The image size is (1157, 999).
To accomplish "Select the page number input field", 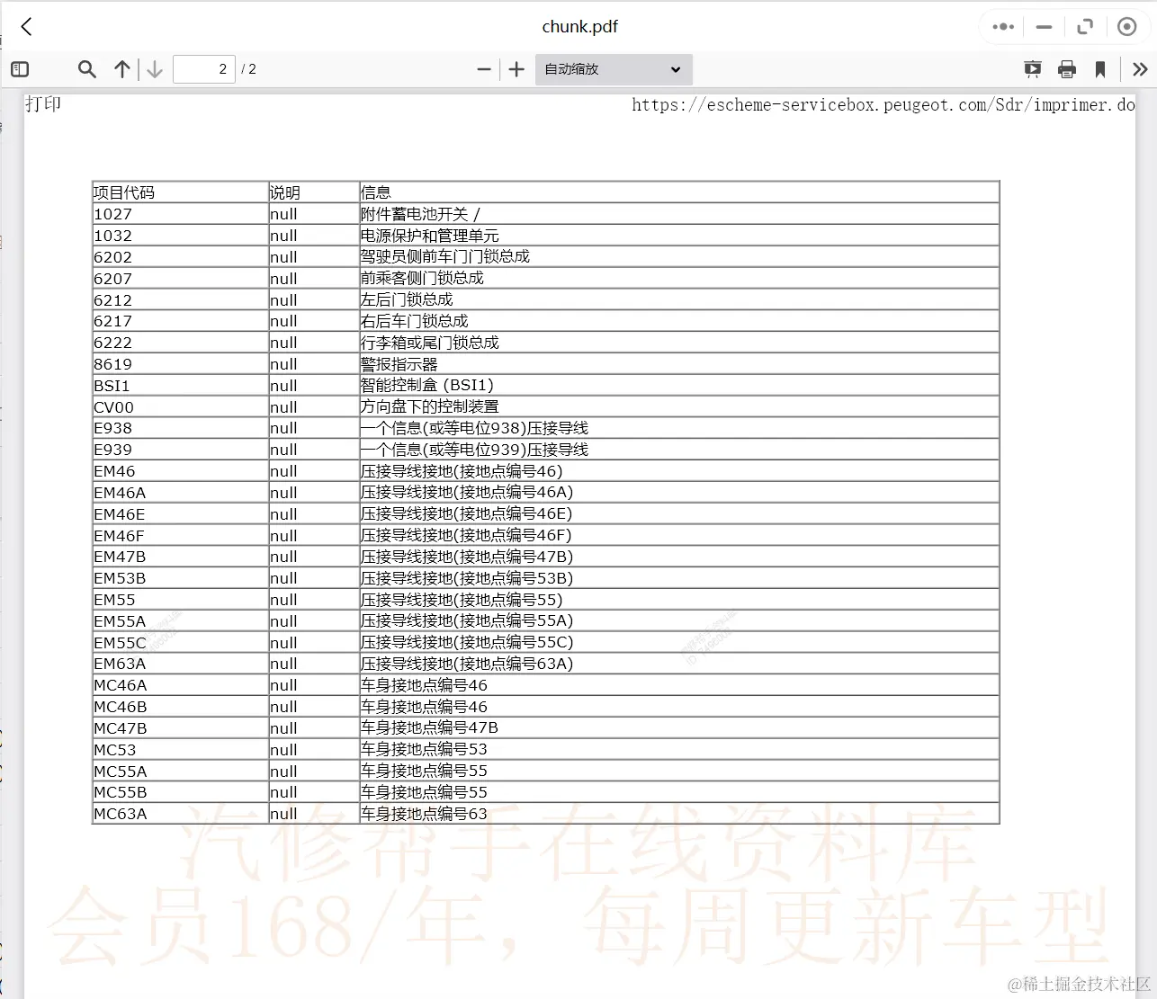I will [x=204, y=68].
